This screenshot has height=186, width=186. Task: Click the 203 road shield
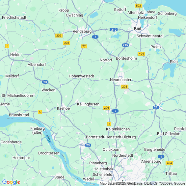[66, 43]
